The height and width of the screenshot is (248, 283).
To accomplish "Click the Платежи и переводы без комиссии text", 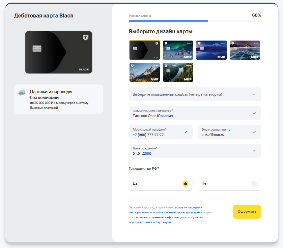I will (51, 94).
